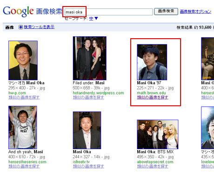Click the search box containing masi oka

coord(108,12)
